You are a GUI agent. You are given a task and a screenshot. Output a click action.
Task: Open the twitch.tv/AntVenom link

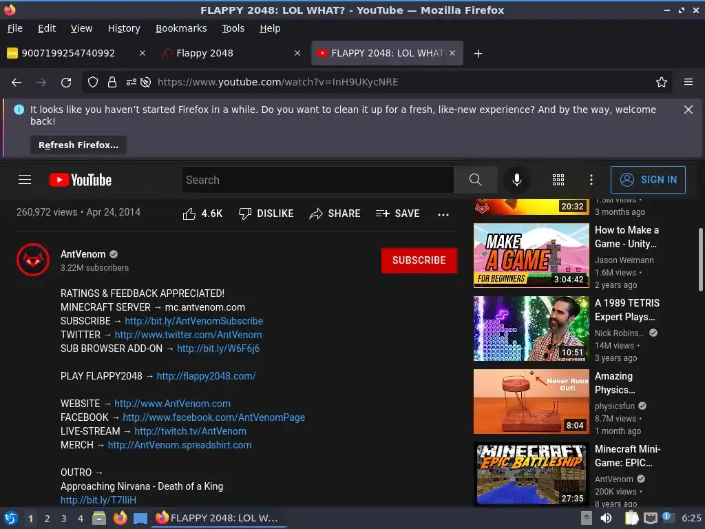coord(190,431)
